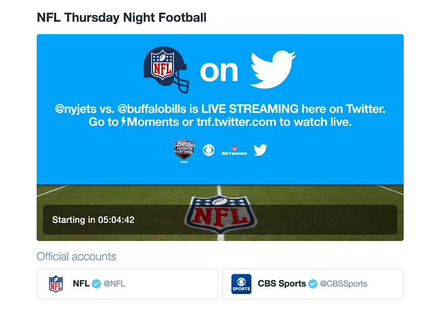The image size is (440, 317).
Task: Click the verified badge next to NFL
Action: pos(96,284)
